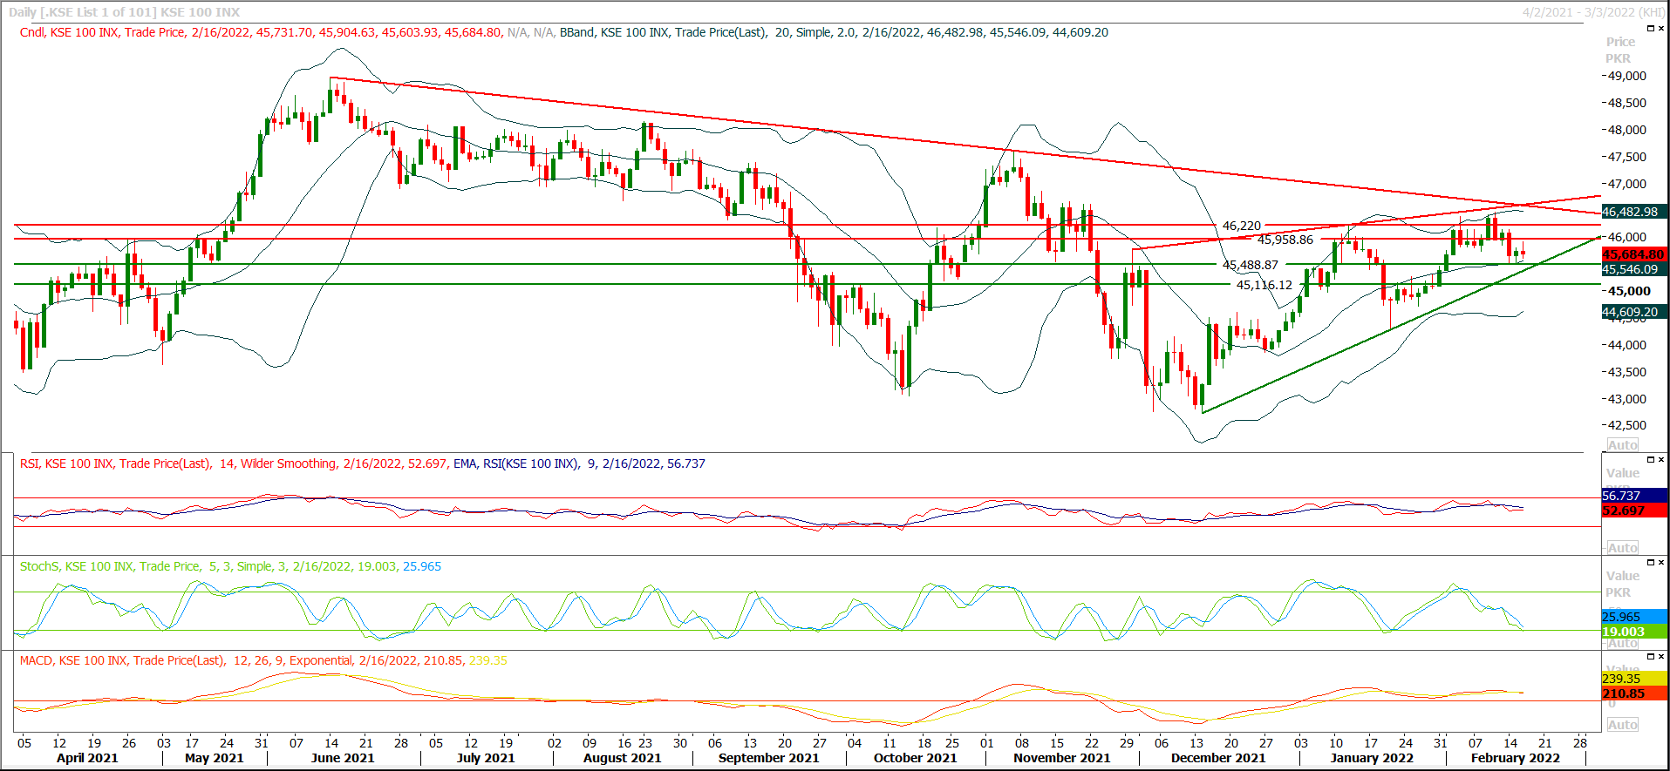Toggle Auto scaling on the RSI axis
The image size is (1670, 771).
click(1622, 547)
